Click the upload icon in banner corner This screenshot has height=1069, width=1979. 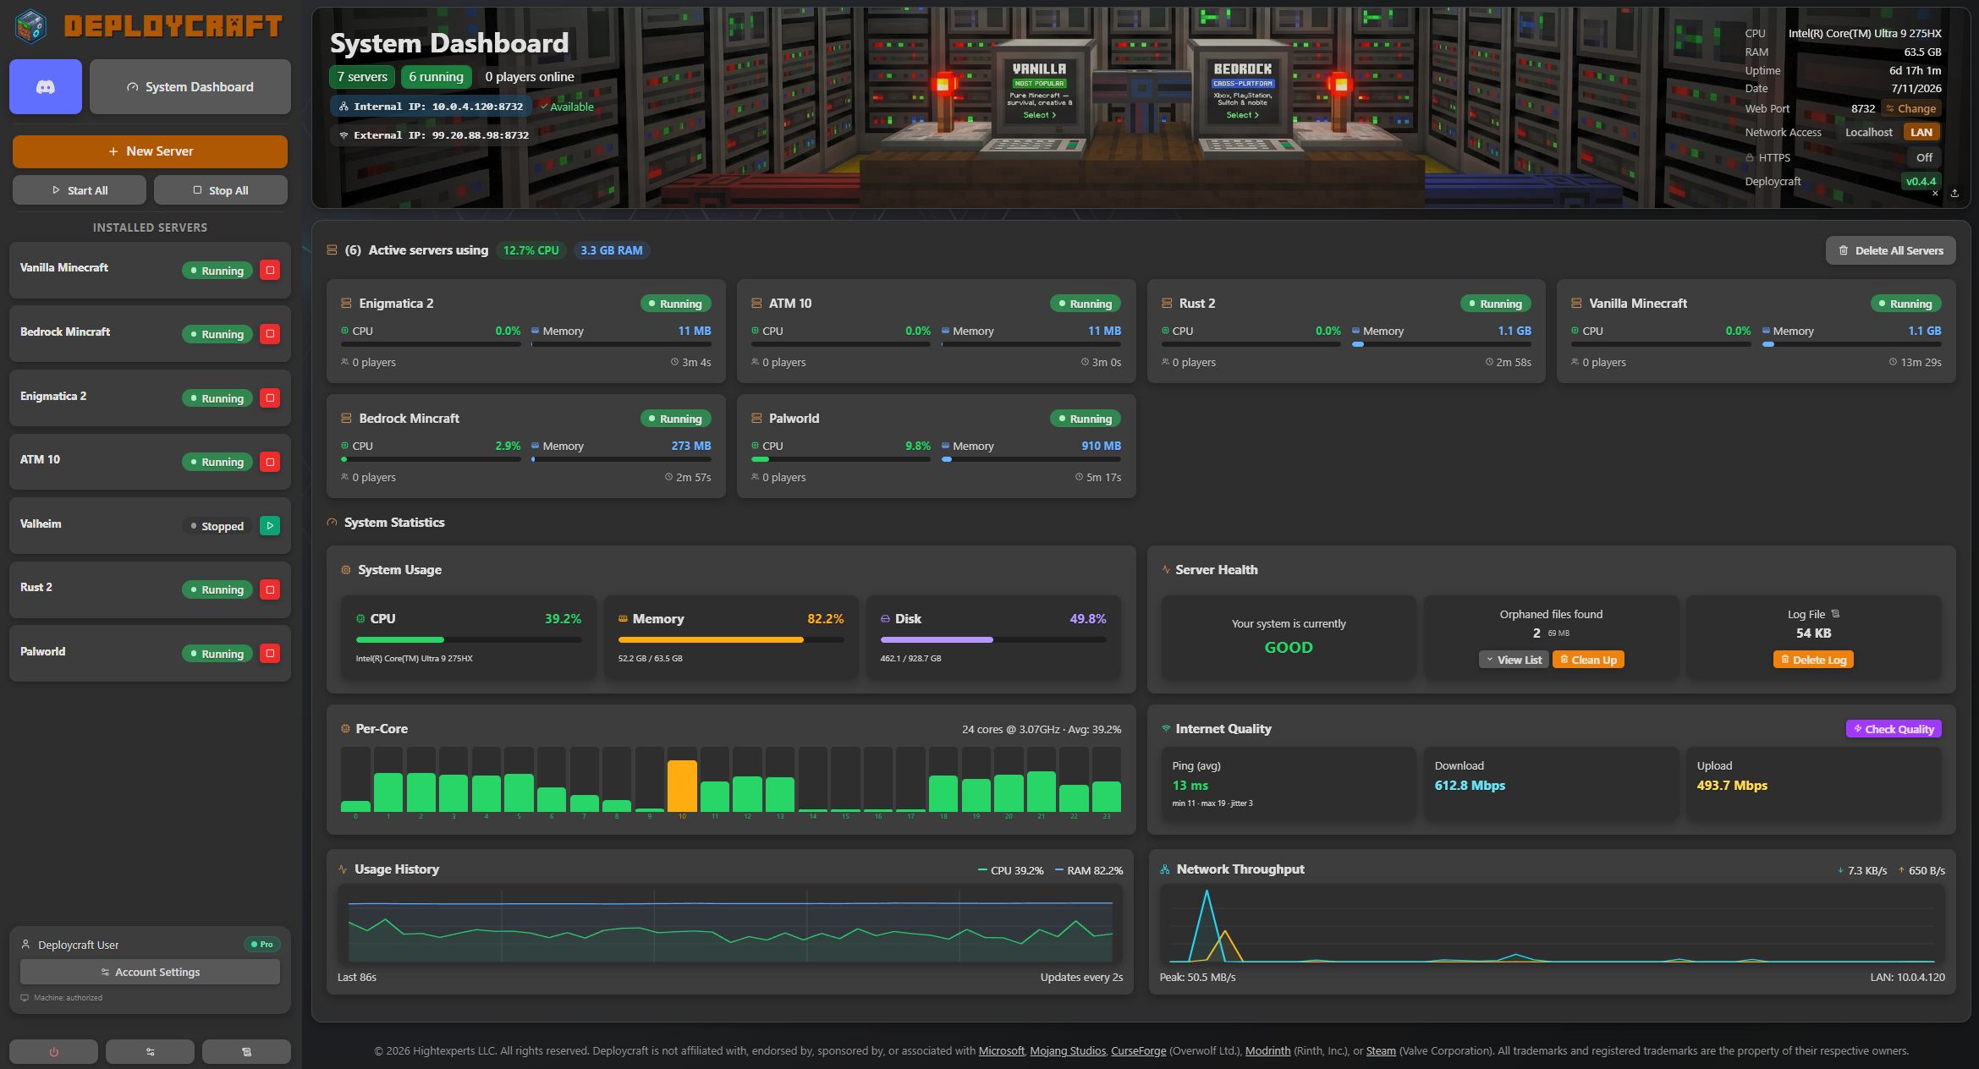click(1954, 194)
